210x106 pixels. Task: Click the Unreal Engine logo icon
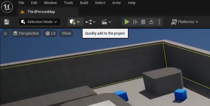point(7,7)
